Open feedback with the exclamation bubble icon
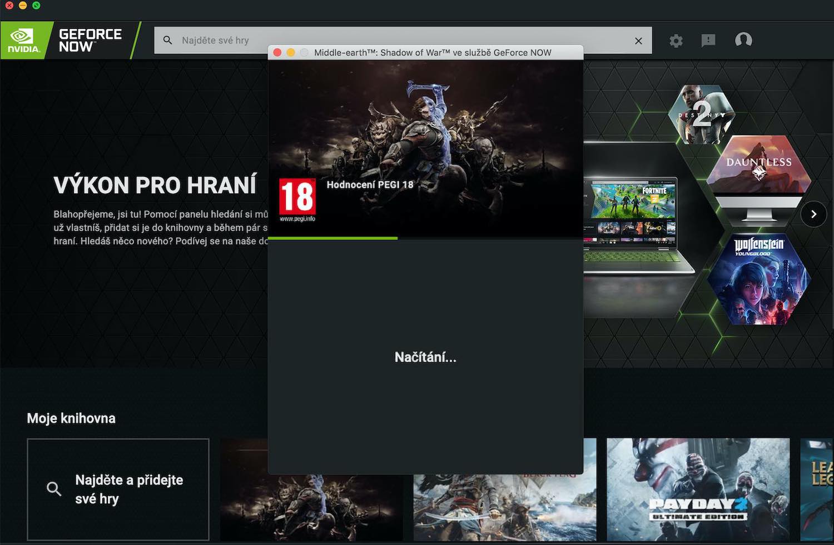 tap(708, 41)
